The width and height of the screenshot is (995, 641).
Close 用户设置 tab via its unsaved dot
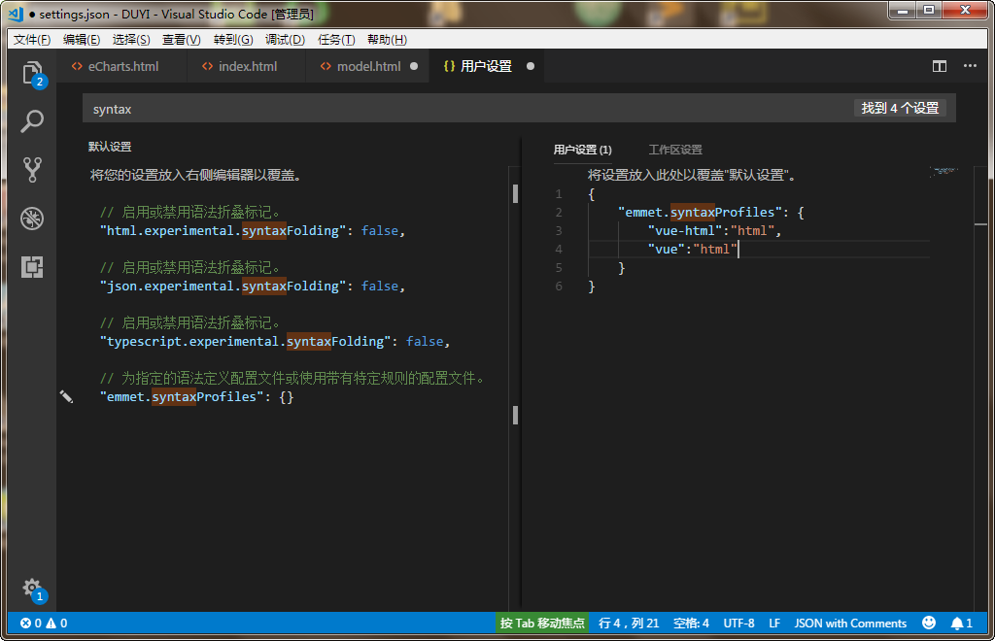[531, 66]
